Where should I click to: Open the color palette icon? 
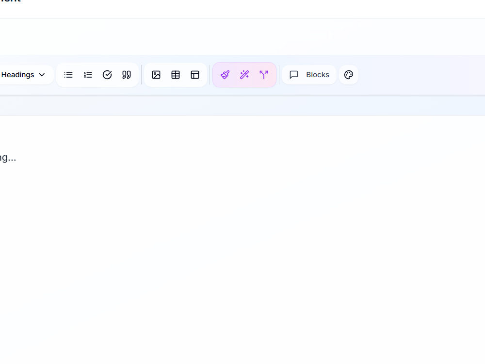pos(349,75)
